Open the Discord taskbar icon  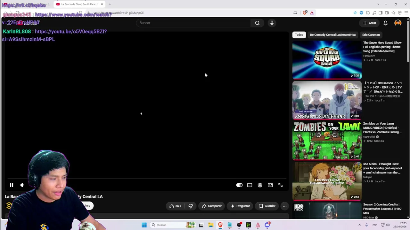[267, 225]
